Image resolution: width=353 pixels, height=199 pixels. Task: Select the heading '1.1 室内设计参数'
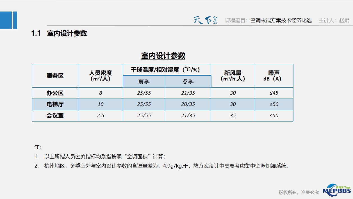coord(59,33)
